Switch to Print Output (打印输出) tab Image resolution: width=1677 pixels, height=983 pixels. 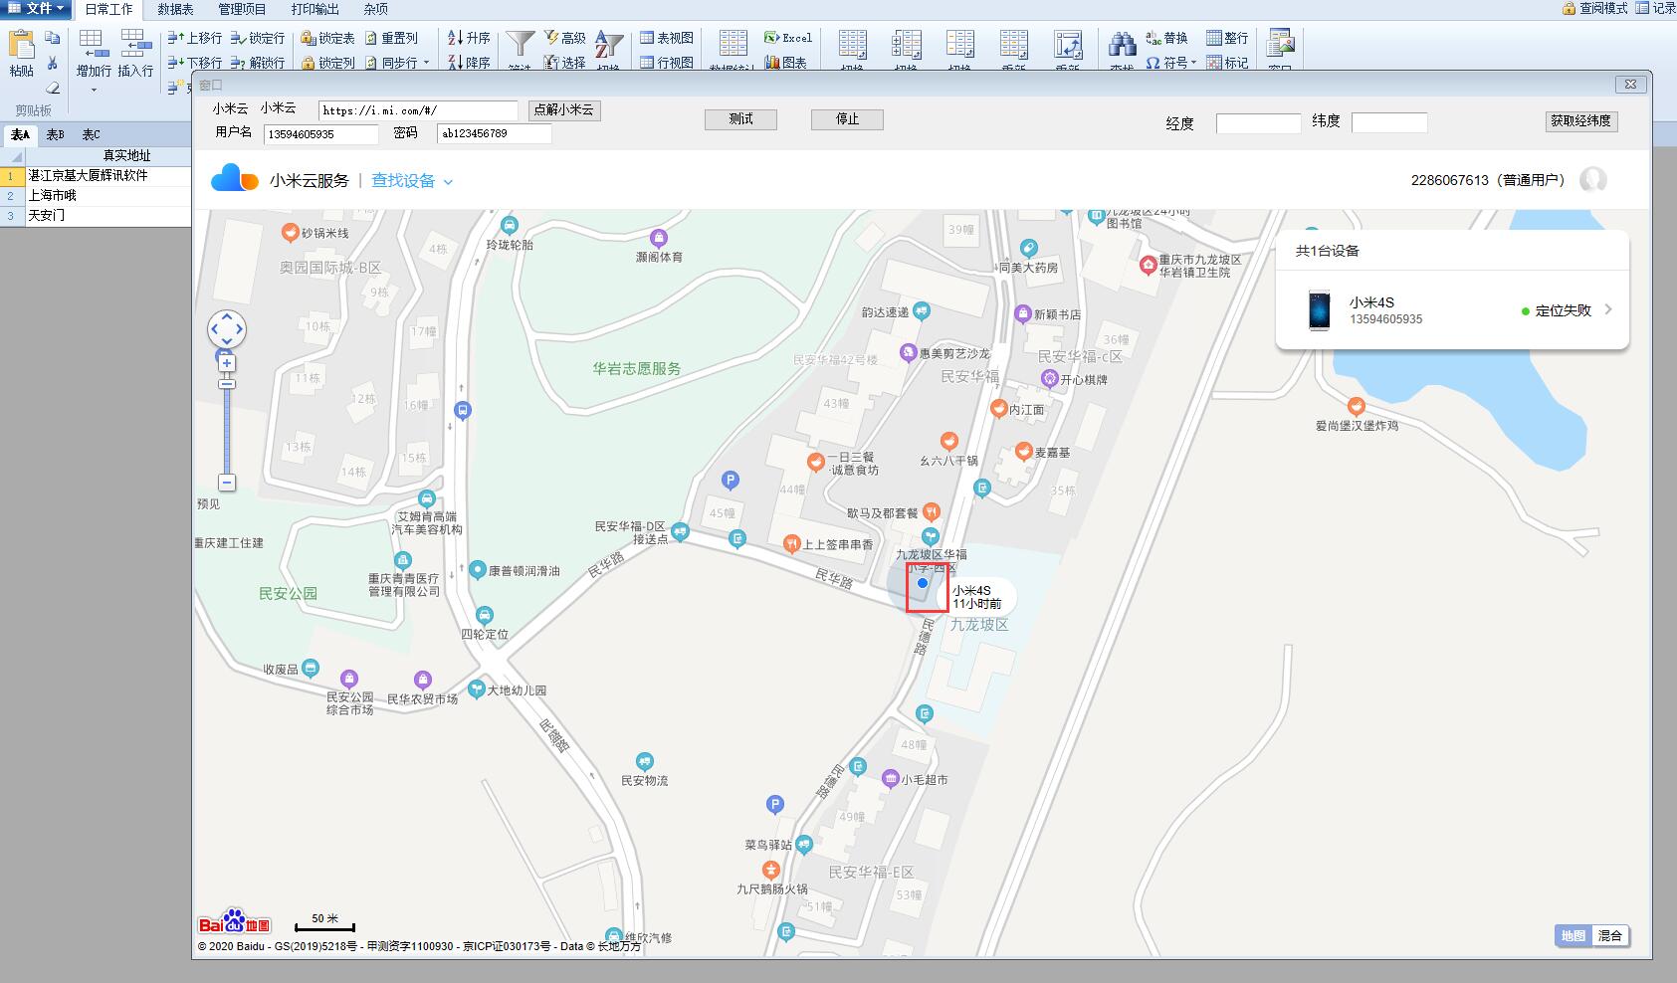tap(314, 9)
